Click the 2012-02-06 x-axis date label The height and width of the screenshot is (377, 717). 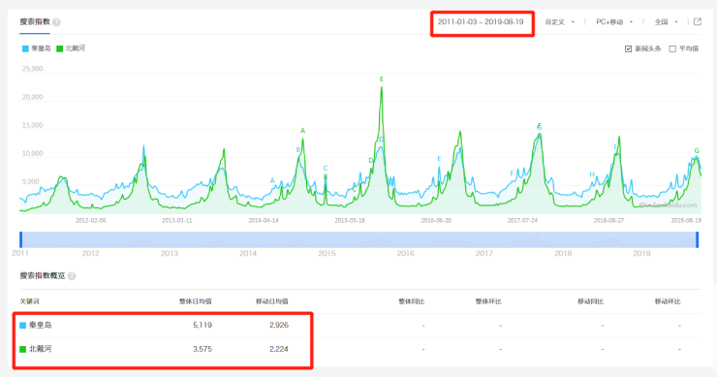tap(90, 221)
